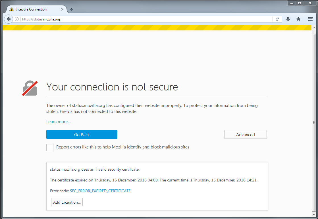The image size is (318, 219).
Task: Click the text 'uses an invalid security certificate'
Action: pos(110,169)
